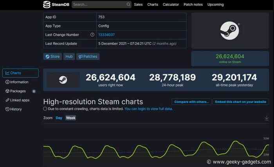
Task: Click the 26,624,604 users right now figure
Action: [x=110, y=77]
